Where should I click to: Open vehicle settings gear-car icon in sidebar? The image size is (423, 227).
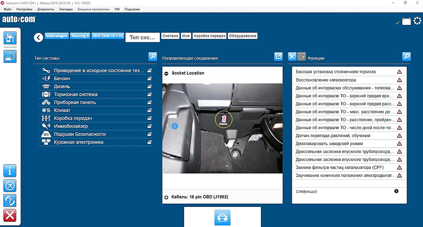[10, 56]
